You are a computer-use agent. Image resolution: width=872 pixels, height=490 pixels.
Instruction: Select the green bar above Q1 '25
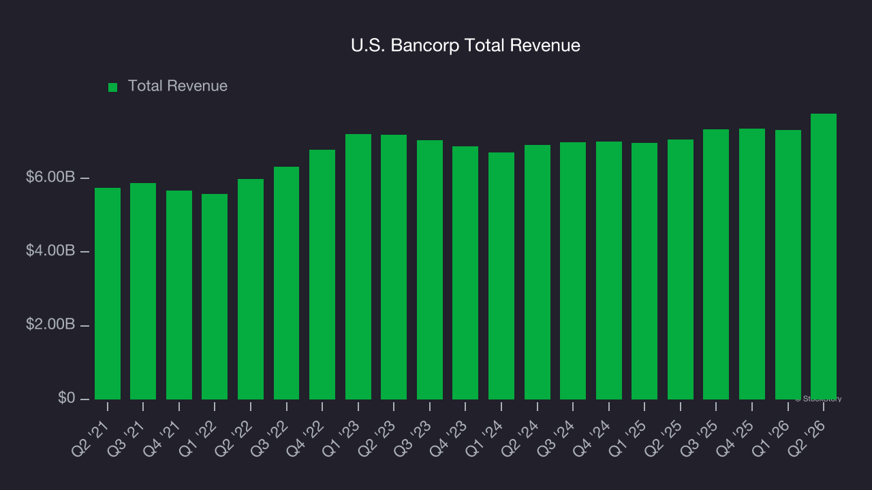tap(644, 271)
